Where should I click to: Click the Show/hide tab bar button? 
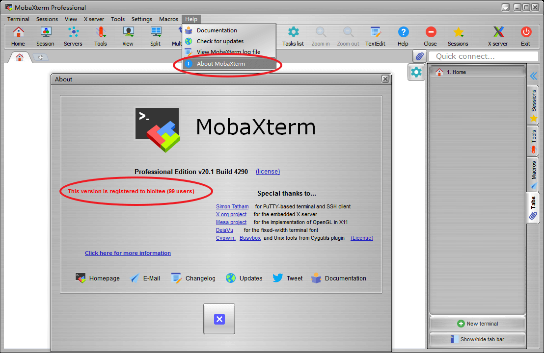[477, 339]
